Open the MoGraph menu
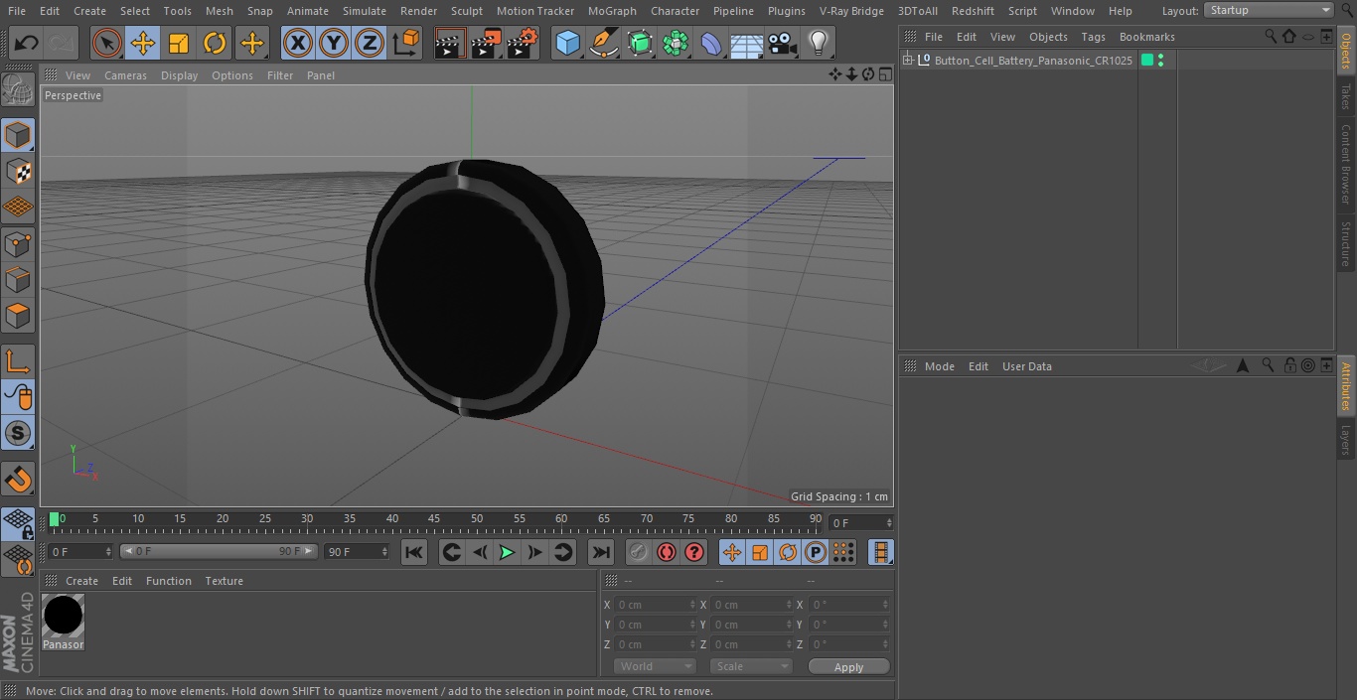 pyautogui.click(x=612, y=11)
